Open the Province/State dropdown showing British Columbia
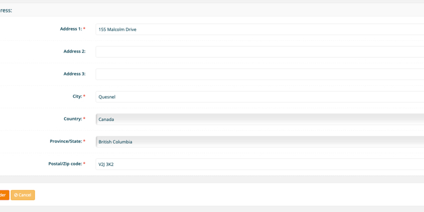The height and width of the screenshot is (212, 424). point(260,142)
